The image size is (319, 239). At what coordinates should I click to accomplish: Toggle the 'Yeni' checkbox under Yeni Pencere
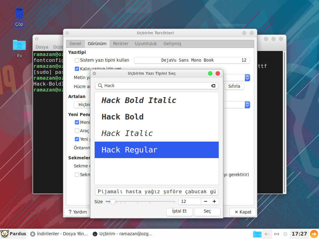click(x=77, y=139)
